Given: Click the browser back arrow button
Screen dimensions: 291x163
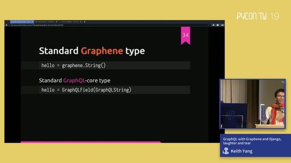Looking at the screenshot, I should [6, 25].
